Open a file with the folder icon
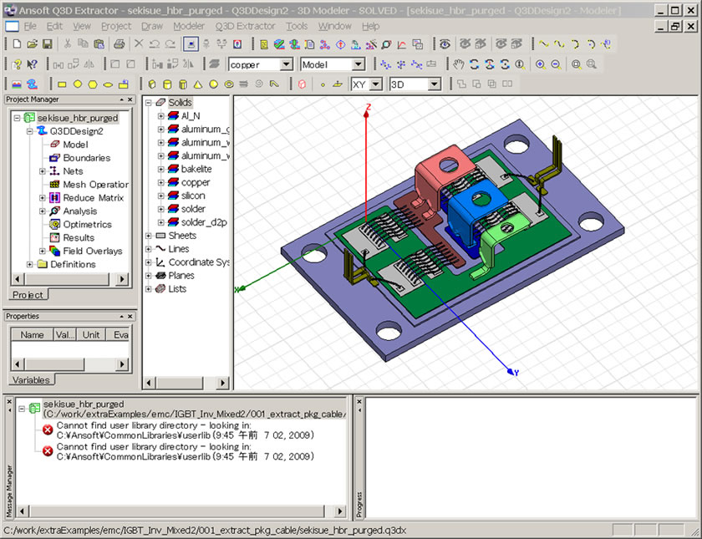The image size is (702, 539). (32, 43)
